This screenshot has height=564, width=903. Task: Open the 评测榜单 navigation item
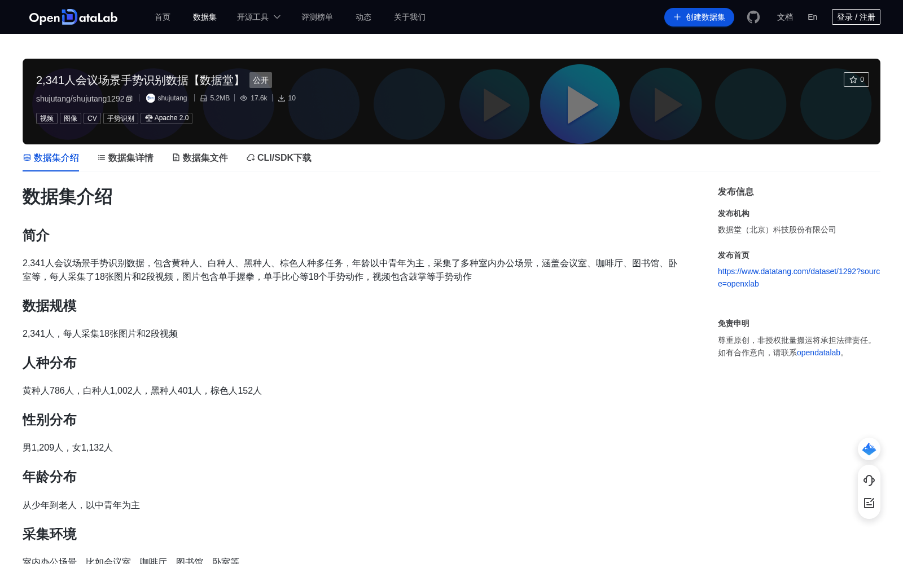(317, 17)
